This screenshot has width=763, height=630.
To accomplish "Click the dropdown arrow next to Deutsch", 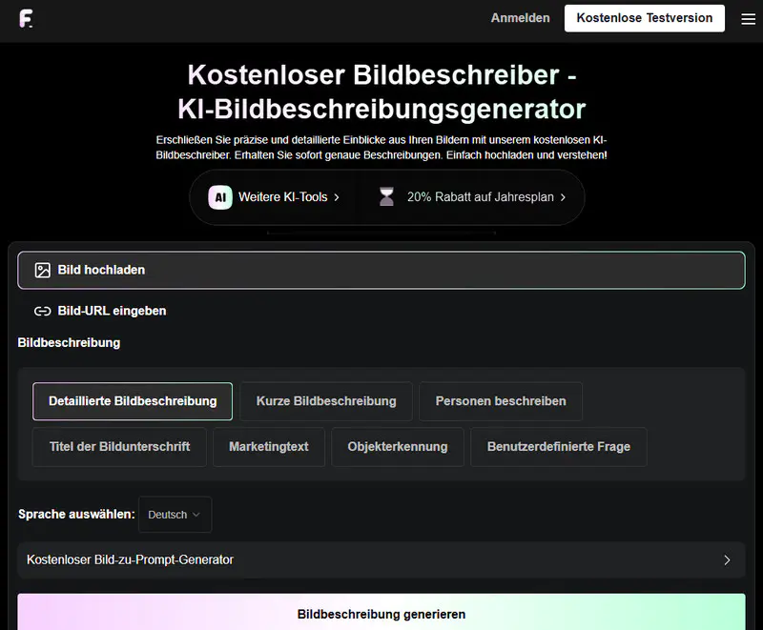I will pos(196,514).
